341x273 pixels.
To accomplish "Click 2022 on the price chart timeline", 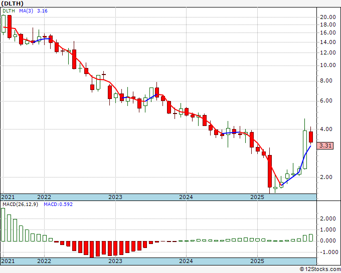I will (x=44, y=197).
